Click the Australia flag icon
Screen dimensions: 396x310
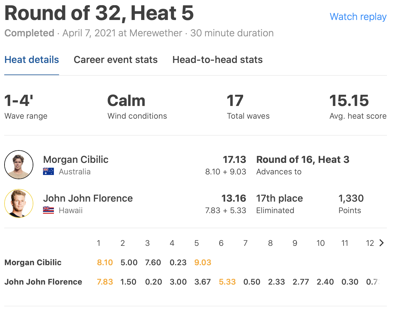click(48, 172)
